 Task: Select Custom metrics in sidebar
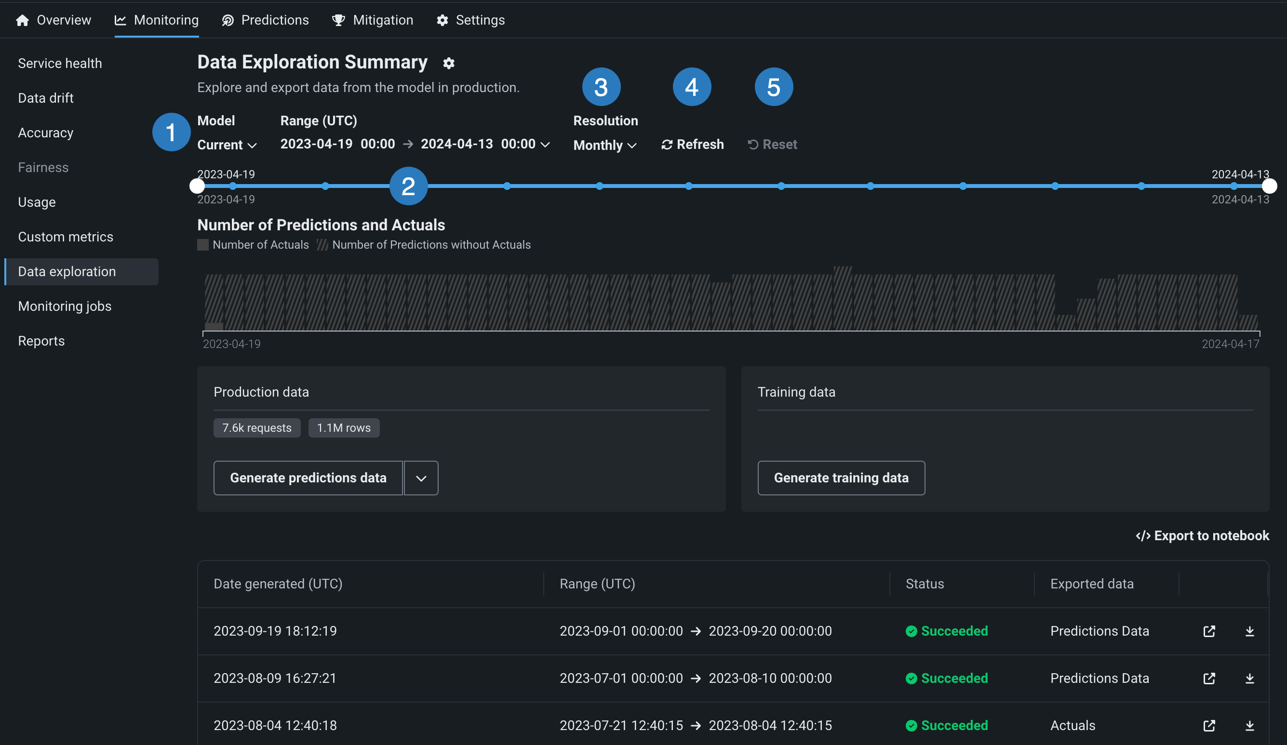66,237
